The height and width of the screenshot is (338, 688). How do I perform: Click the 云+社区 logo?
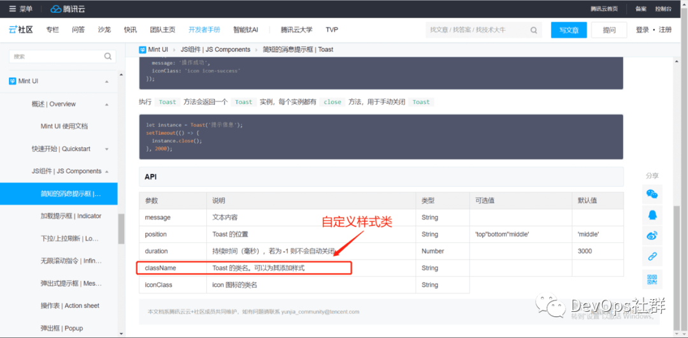click(x=20, y=30)
